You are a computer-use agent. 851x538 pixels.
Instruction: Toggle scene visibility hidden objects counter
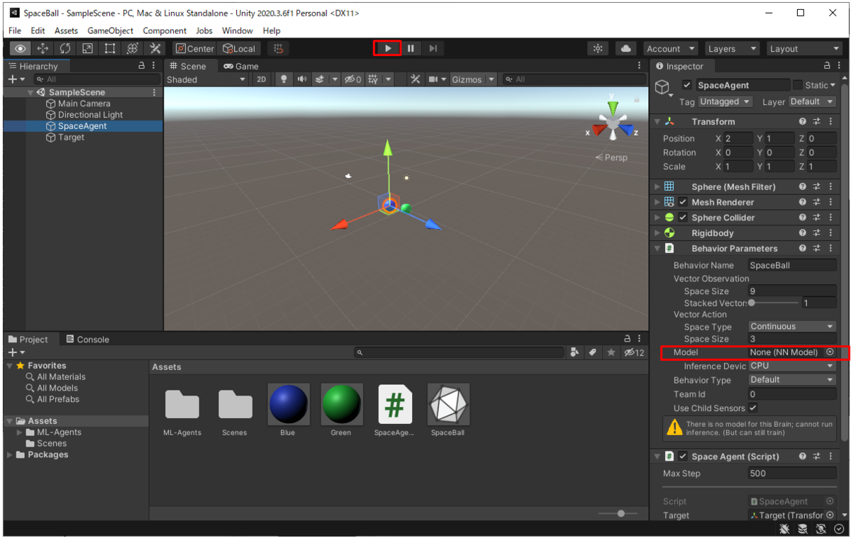pyautogui.click(x=353, y=79)
